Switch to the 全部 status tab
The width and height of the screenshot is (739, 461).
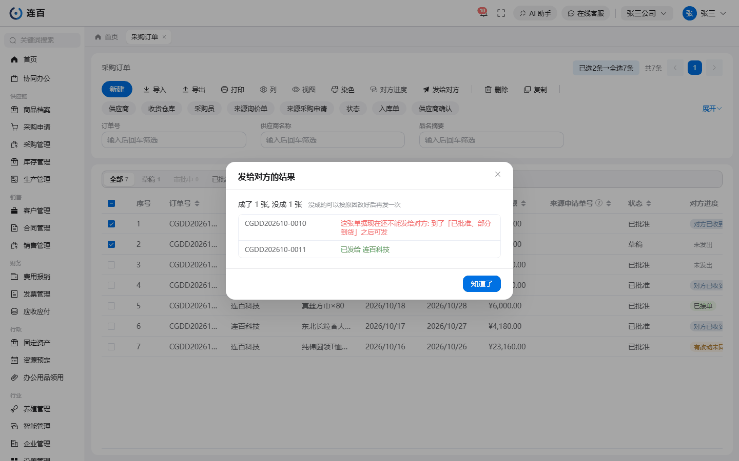click(119, 179)
